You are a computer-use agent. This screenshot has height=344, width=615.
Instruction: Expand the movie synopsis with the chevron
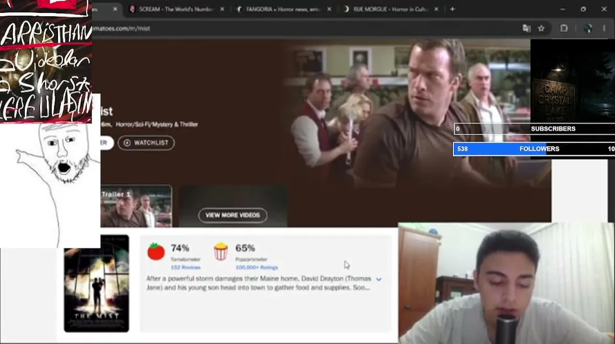coord(379,279)
